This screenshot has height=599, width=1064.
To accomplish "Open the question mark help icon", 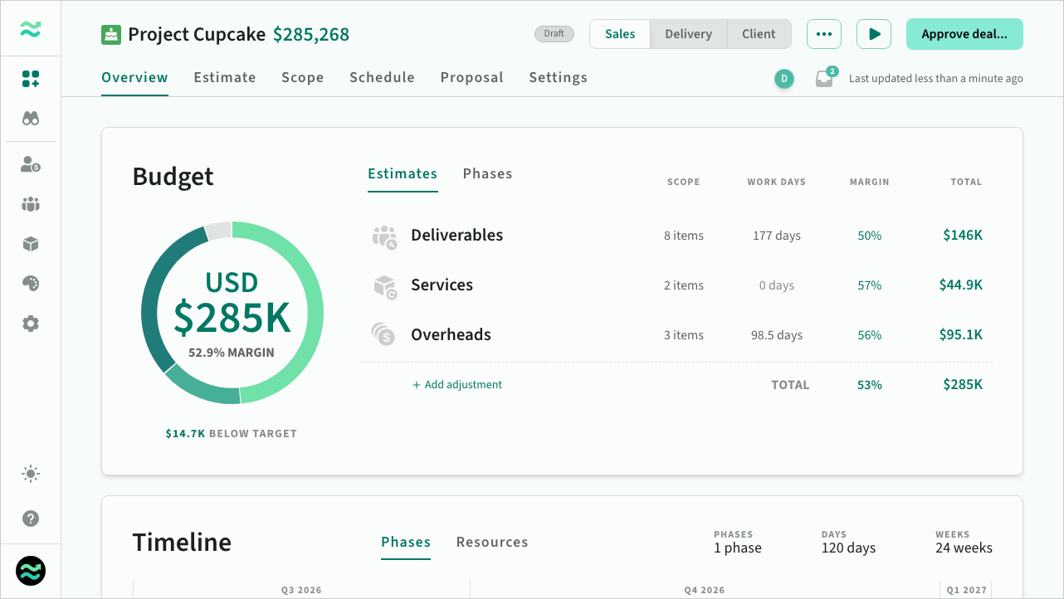I will pyautogui.click(x=31, y=519).
